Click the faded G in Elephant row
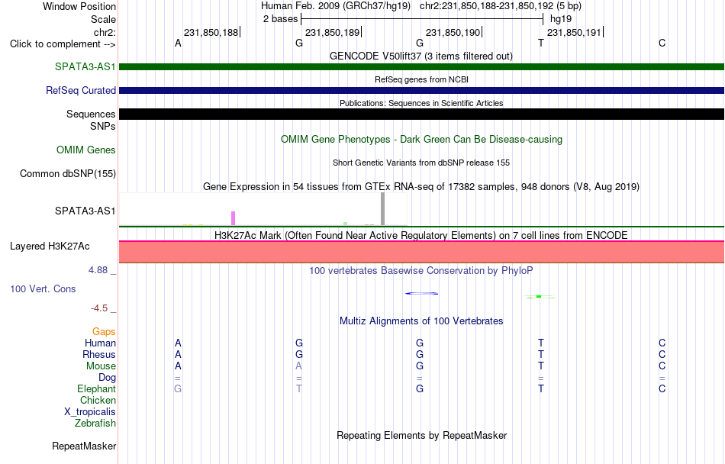Screen dimensions: 725x464 178,388
